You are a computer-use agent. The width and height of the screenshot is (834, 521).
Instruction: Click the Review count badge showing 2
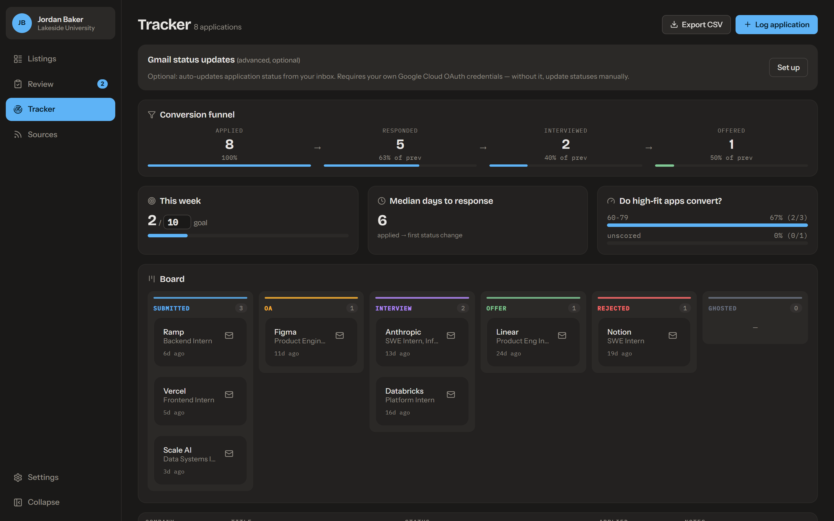pyautogui.click(x=102, y=84)
